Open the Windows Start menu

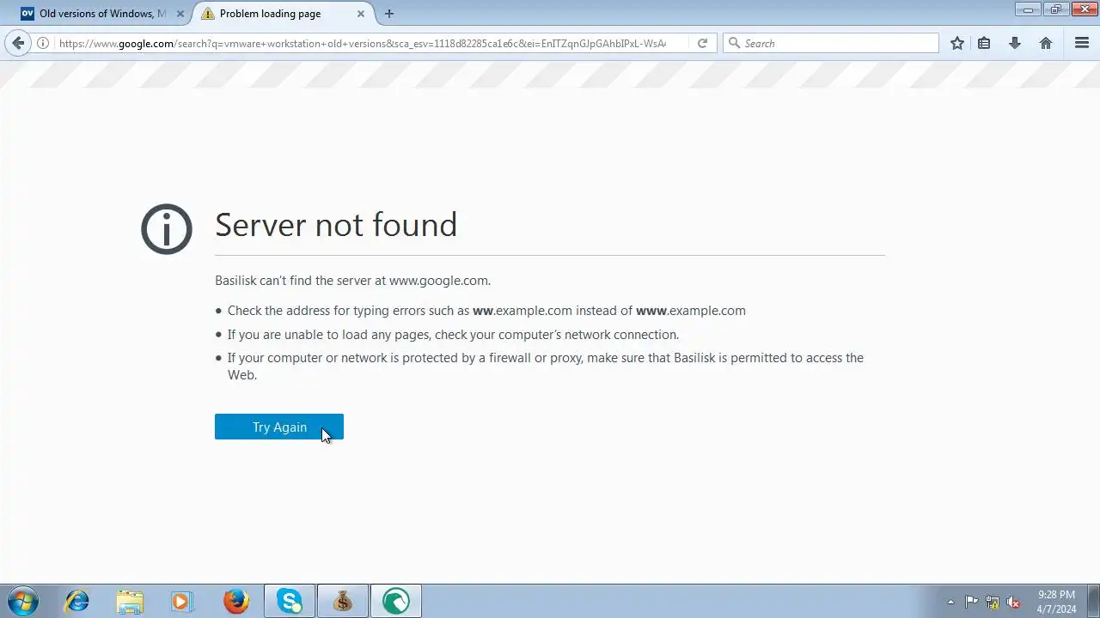[22, 601]
